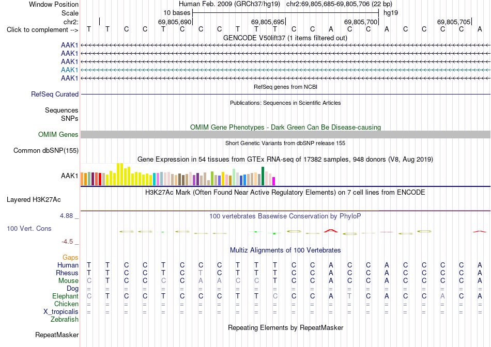Click the Sequences track label
The width and height of the screenshot is (491, 347).
point(62,110)
